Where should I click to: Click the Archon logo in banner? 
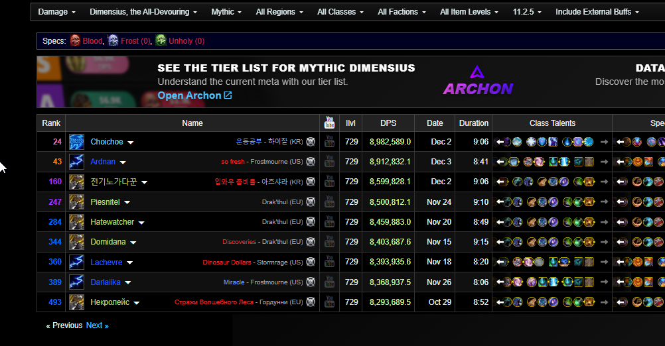point(478,80)
